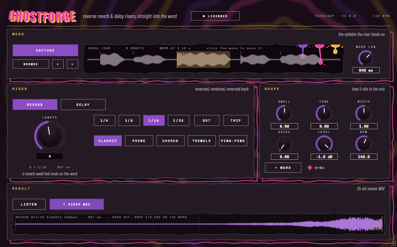The height and width of the screenshot is (247, 397).
Task: Toggle the DOT dotted option
Action: click(x=207, y=120)
